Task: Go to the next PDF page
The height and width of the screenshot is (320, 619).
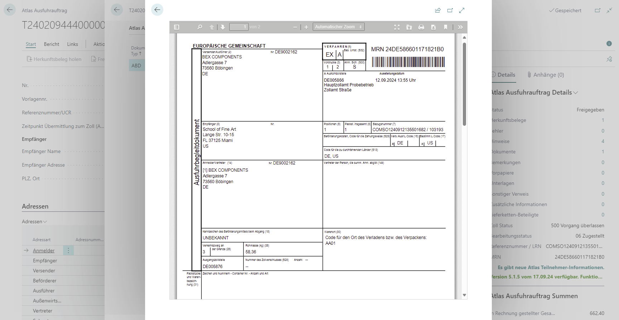Action: coord(223,27)
